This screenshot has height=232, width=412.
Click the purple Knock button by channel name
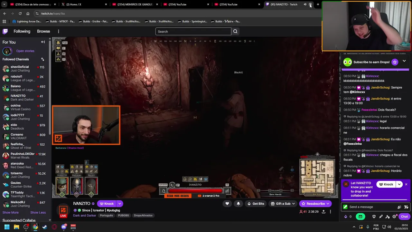(107, 204)
